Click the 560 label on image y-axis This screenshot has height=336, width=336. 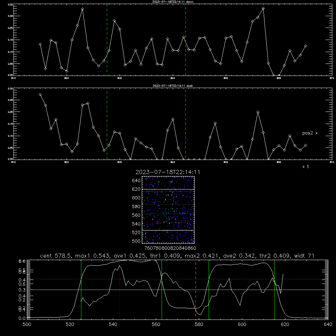136,215
